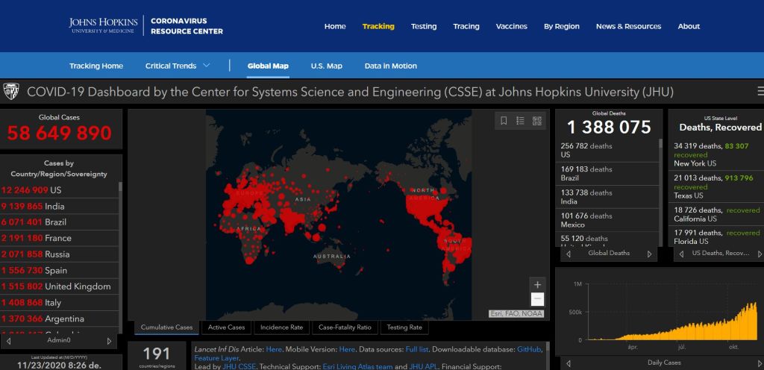Go to previous Admin level with the left arrow

point(8,341)
